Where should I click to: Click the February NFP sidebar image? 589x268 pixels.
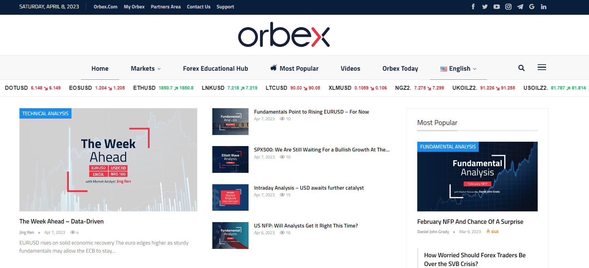coord(477,177)
